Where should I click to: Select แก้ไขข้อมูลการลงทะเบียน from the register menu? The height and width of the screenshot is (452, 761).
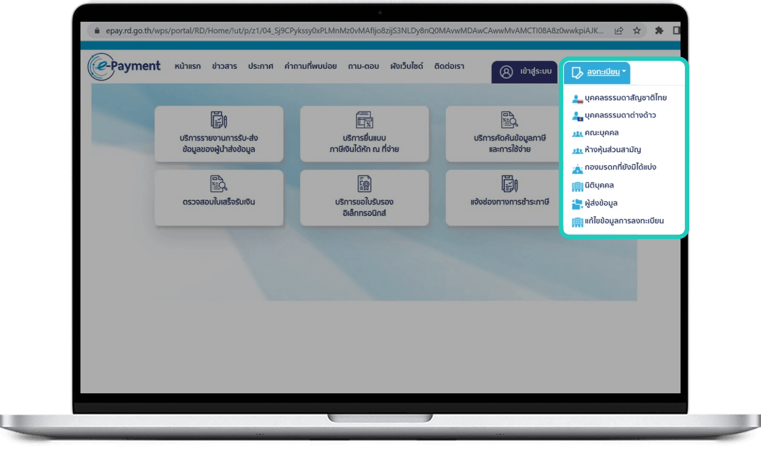point(625,221)
